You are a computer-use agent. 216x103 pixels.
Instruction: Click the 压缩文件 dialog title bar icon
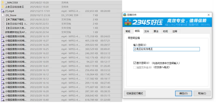pos(125,15)
